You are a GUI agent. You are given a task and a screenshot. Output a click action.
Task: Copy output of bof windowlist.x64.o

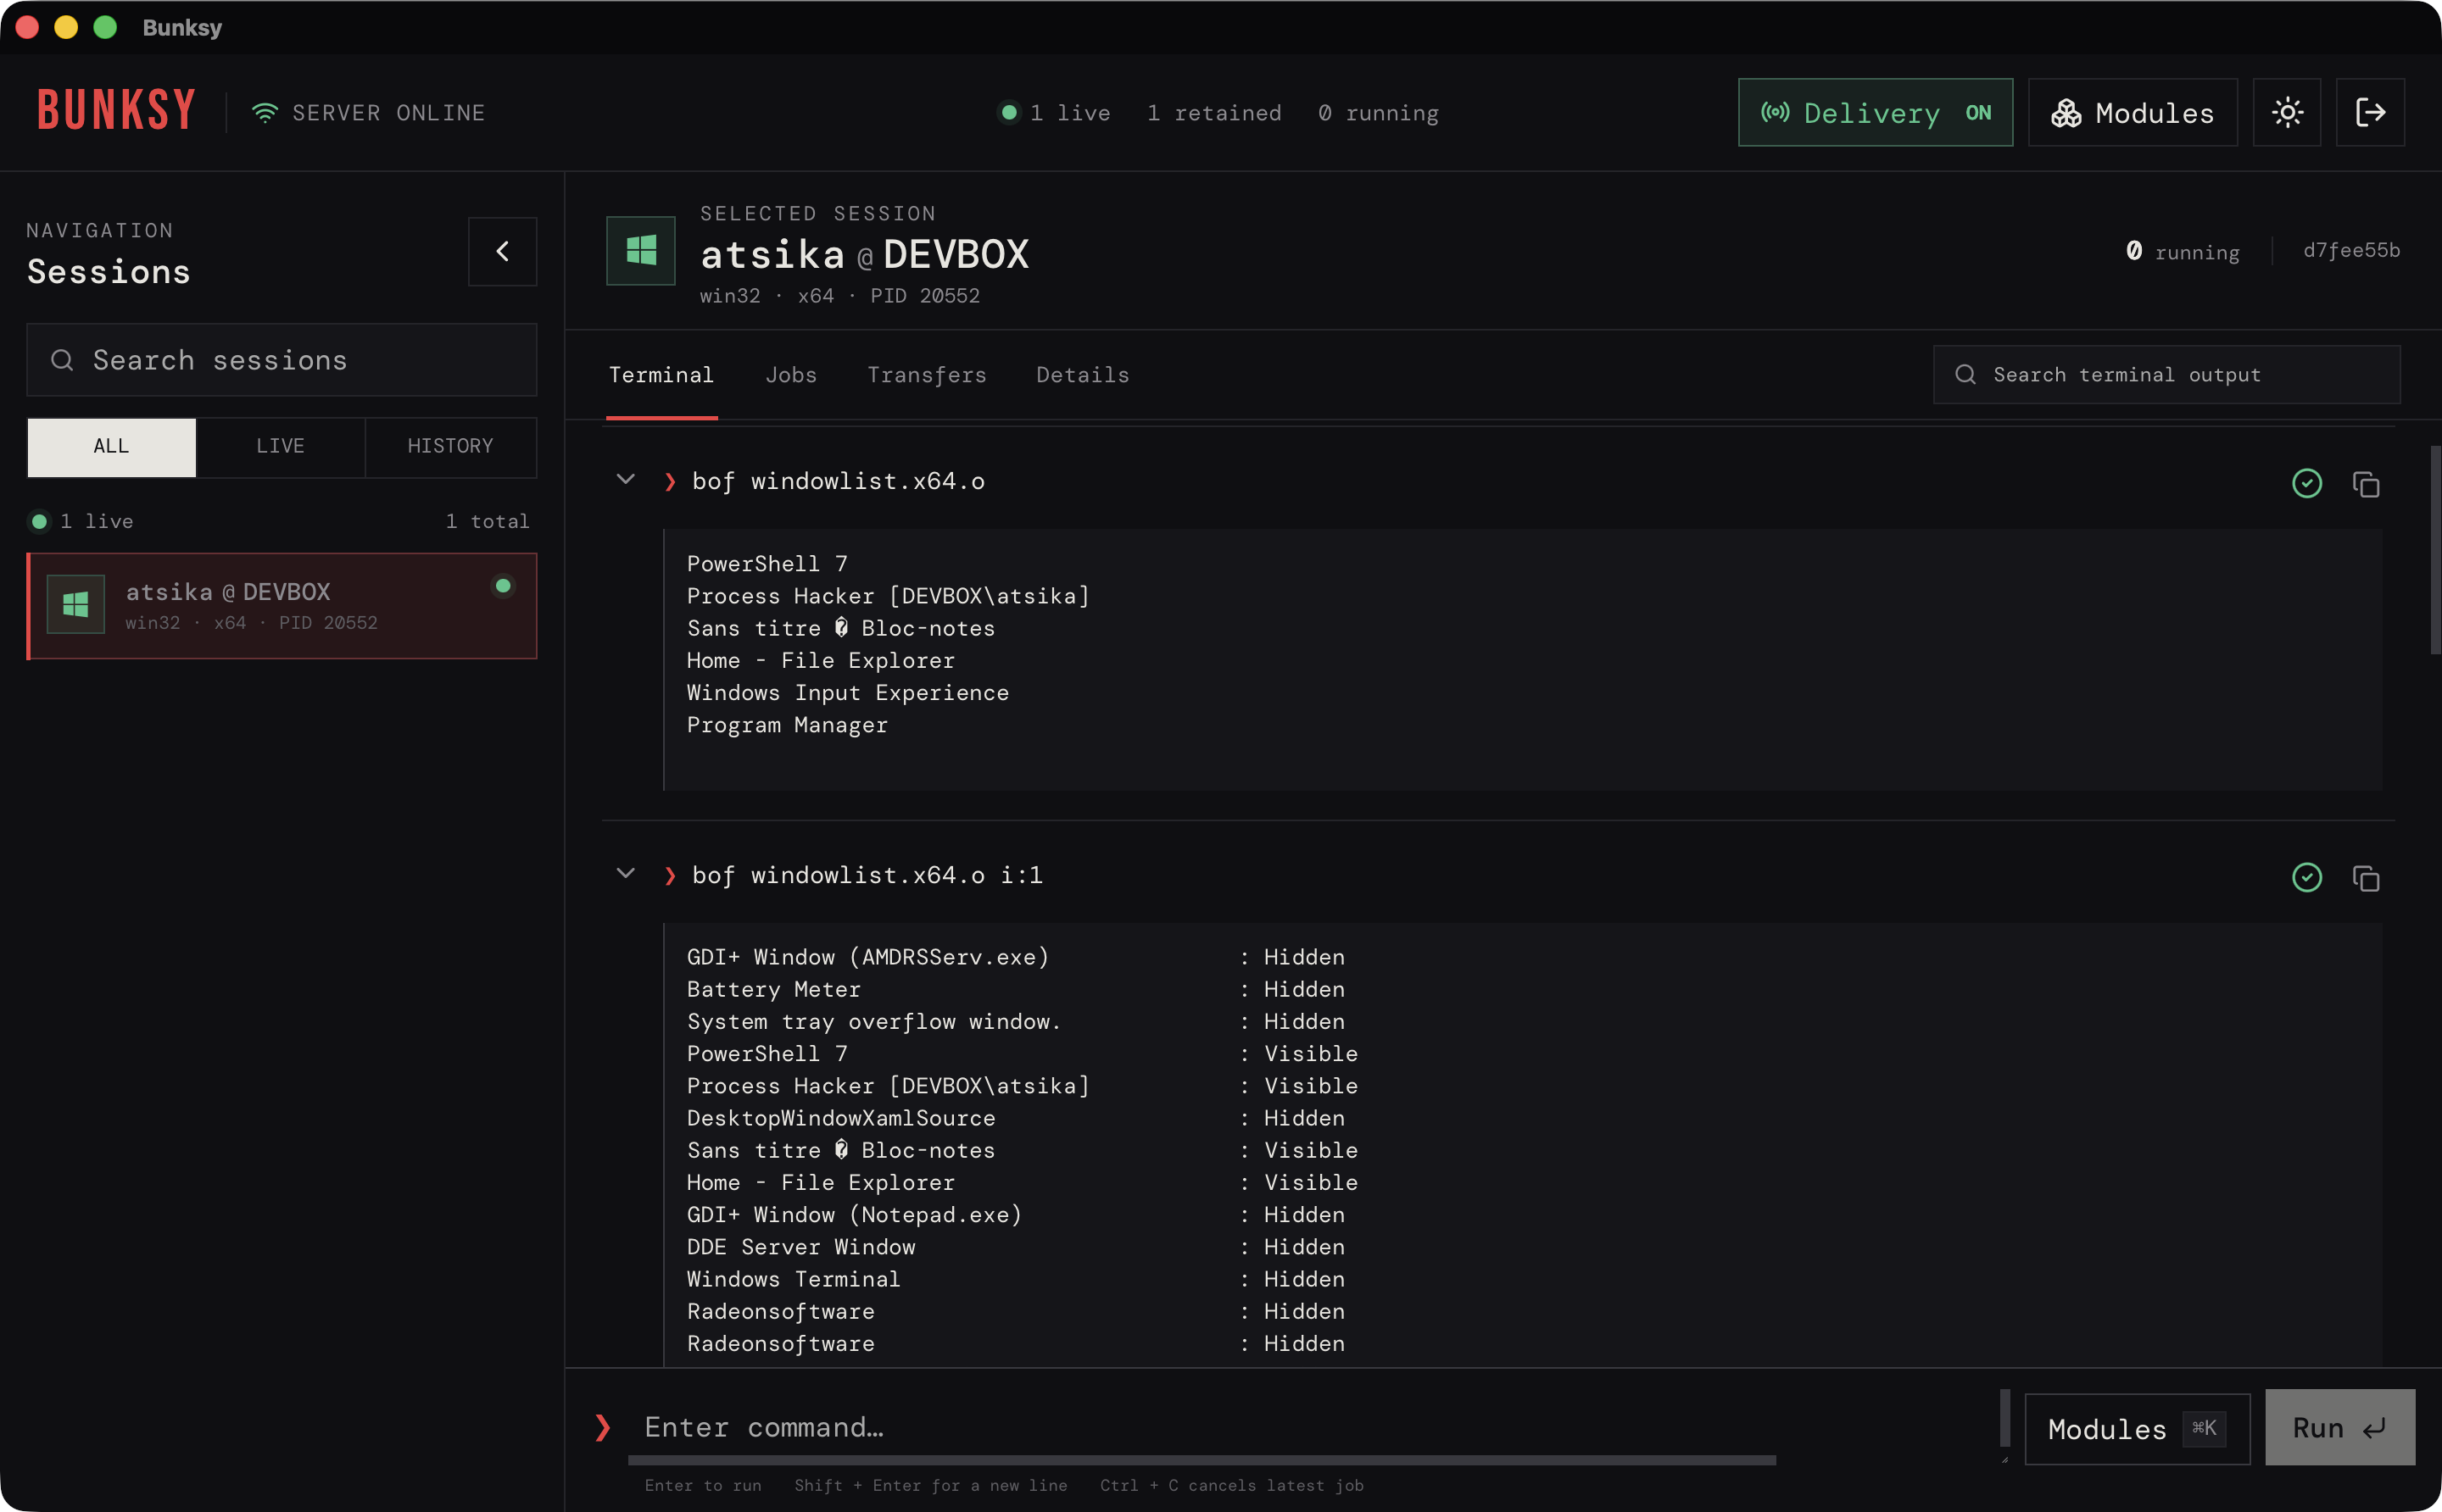point(2366,484)
